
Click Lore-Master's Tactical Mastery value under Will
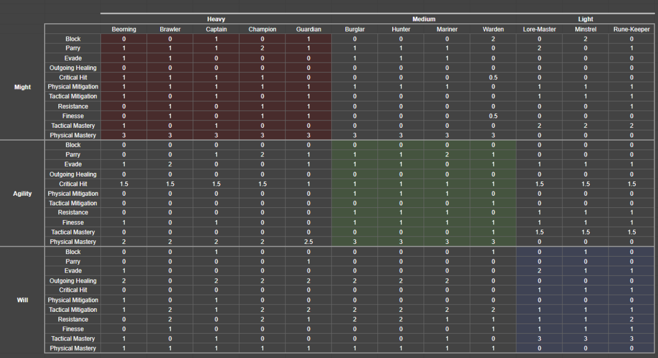click(539, 338)
